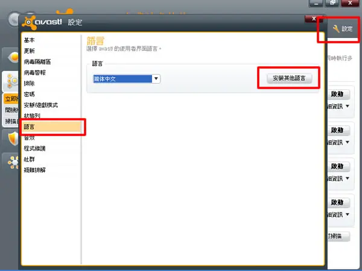This screenshot has width=362, height=271.
Task: Open the 簡体中文 language dropdown arrow
Action: pyautogui.click(x=156, y=79)
